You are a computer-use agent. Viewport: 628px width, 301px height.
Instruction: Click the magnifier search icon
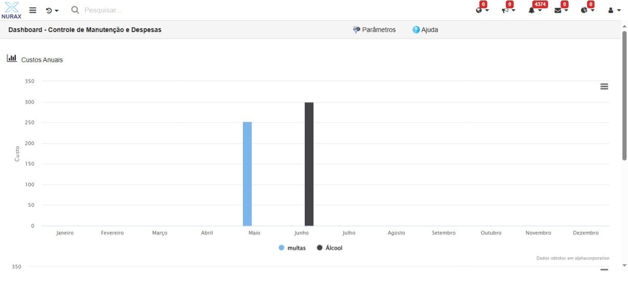(75, 10)
